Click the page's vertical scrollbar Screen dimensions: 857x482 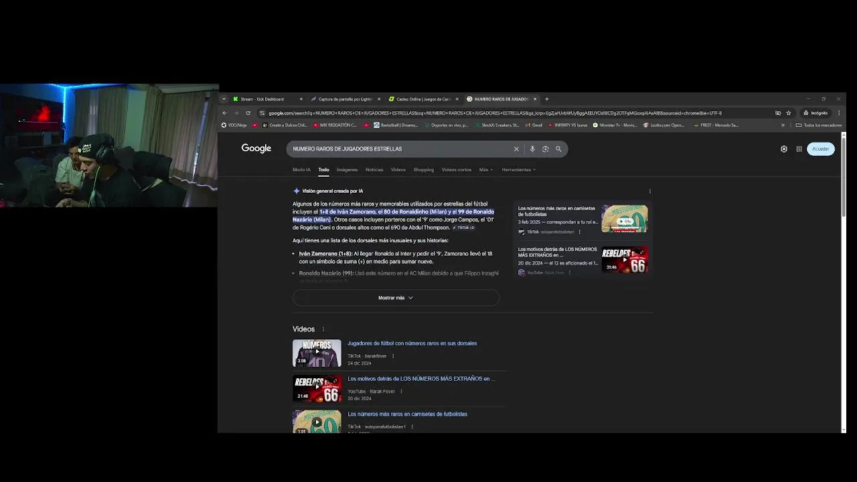coord(844,176)
